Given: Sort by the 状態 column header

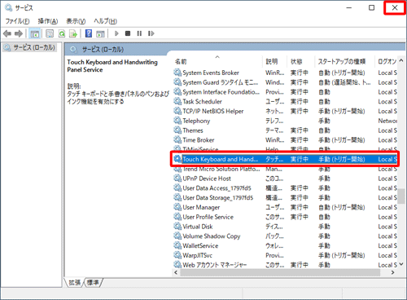Looking at the screenshot, I should point(300,62).
